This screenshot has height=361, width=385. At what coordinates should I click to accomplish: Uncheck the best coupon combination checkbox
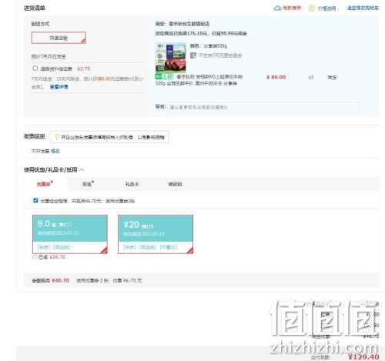coord(35,200)
